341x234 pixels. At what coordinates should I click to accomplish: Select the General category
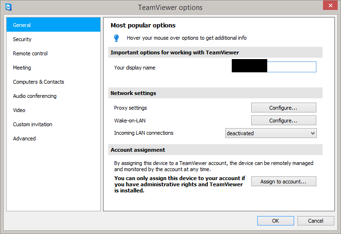(x=53, y=25)
